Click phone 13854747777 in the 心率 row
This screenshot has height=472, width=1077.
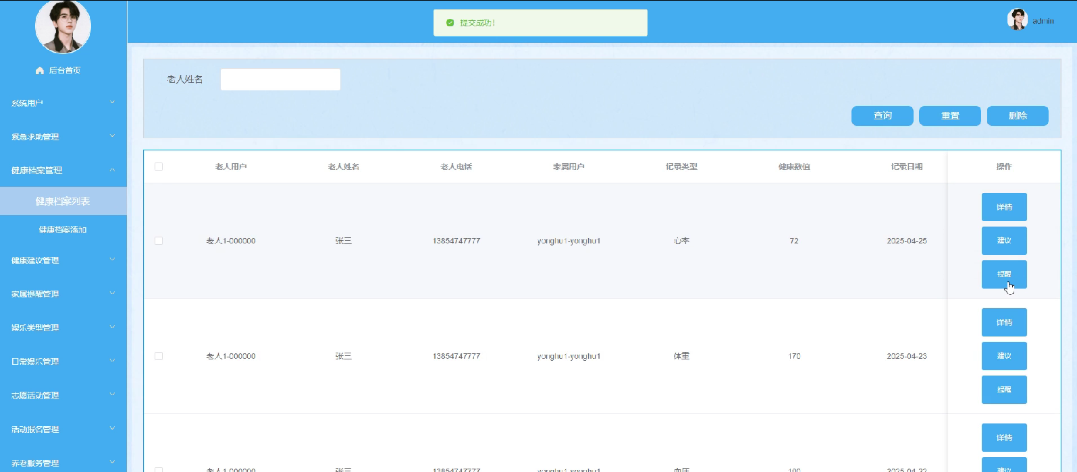click(x=456, y=241)
